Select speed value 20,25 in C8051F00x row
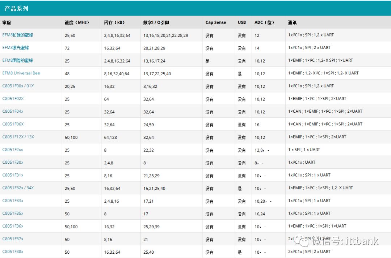The height and width of the screenshot is (258, 391). point(70,86)
